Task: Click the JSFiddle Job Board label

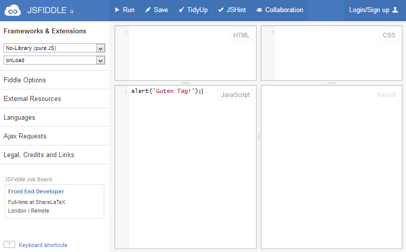Action: point(29,179)
